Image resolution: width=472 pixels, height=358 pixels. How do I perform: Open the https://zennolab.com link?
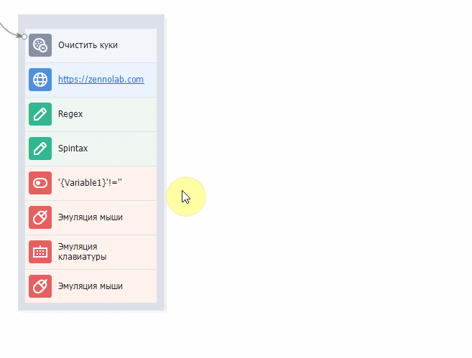tap(101, 80)
